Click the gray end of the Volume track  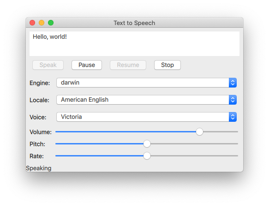[221, 132]
